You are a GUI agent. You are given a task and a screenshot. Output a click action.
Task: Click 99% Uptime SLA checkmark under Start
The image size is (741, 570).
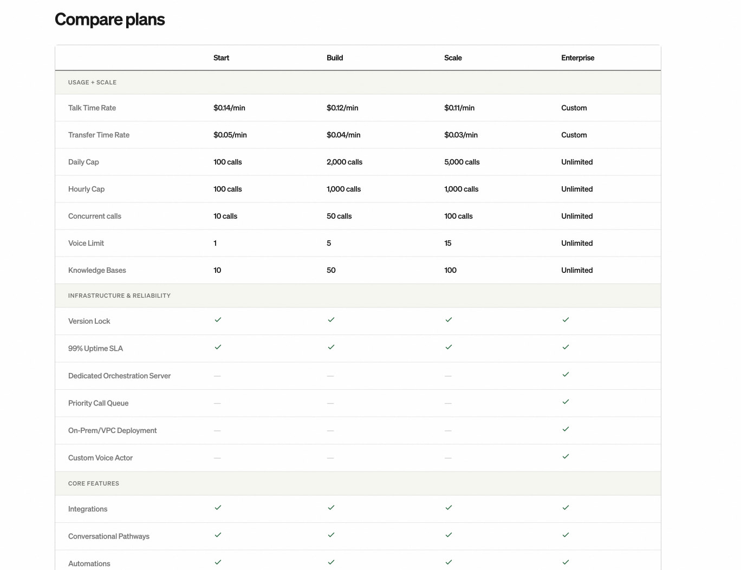pyautogui.click(x=218, y=347)
